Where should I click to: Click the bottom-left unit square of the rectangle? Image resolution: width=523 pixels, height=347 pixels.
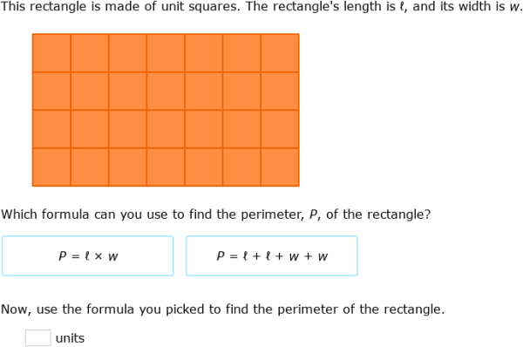(x=51, y=167)
